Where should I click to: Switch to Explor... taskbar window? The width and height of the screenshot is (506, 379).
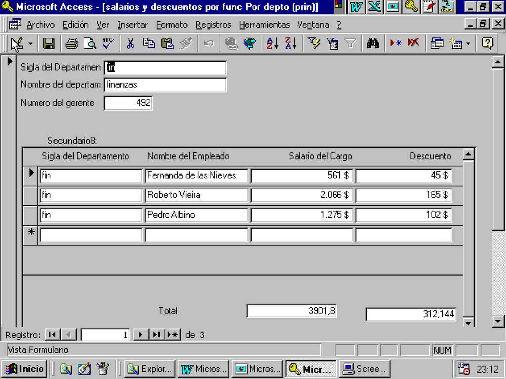150,369
